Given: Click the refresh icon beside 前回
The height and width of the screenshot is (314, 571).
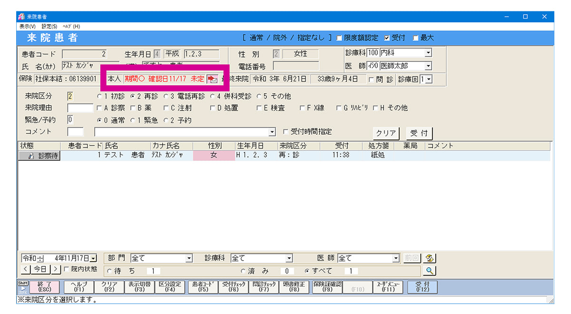Looking at the screenshot, I should click(x=430, y=258).
